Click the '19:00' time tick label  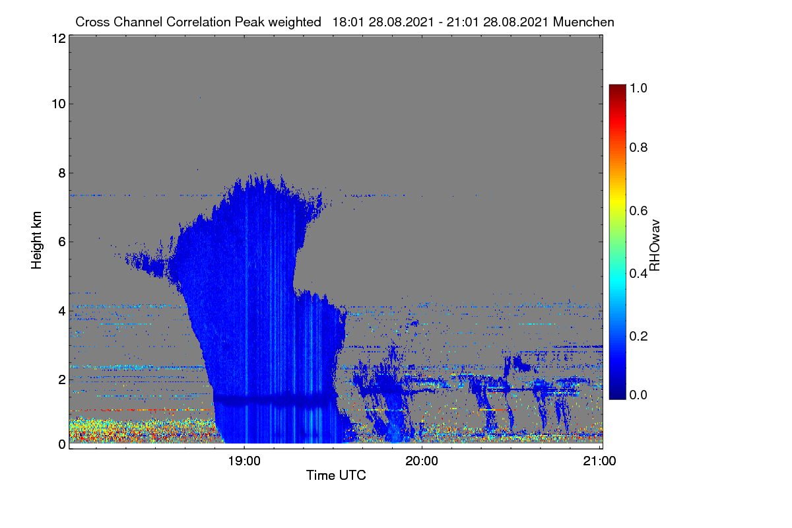244,461
